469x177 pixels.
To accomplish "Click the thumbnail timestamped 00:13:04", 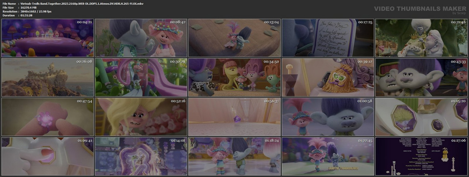I will click(234, 38).
